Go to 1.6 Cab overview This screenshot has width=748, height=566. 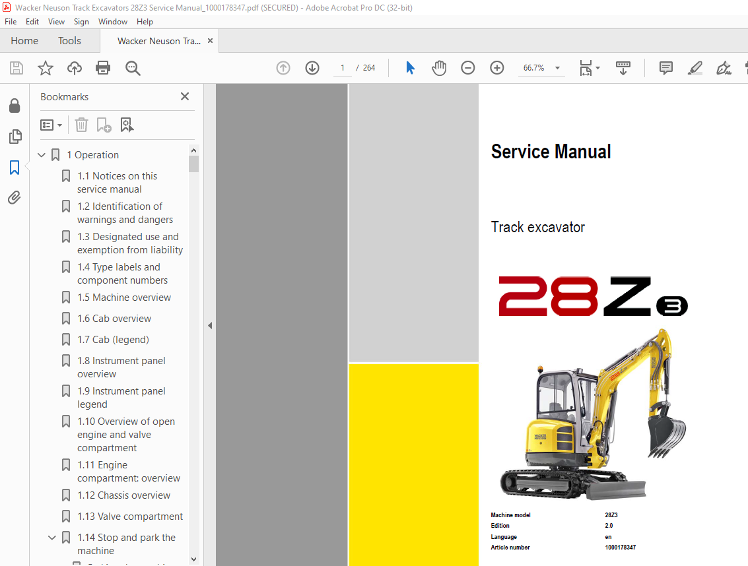(x=114, y=319)
